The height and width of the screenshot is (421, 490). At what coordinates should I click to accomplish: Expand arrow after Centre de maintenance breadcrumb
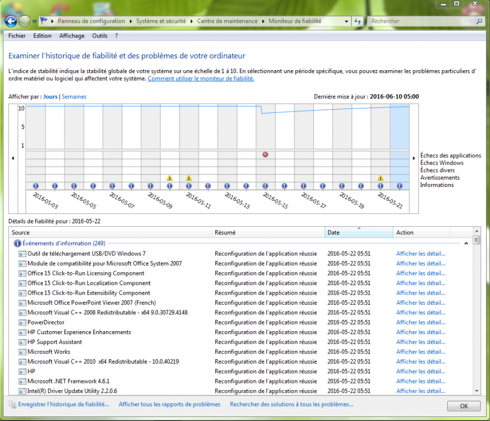coord(263,21)
